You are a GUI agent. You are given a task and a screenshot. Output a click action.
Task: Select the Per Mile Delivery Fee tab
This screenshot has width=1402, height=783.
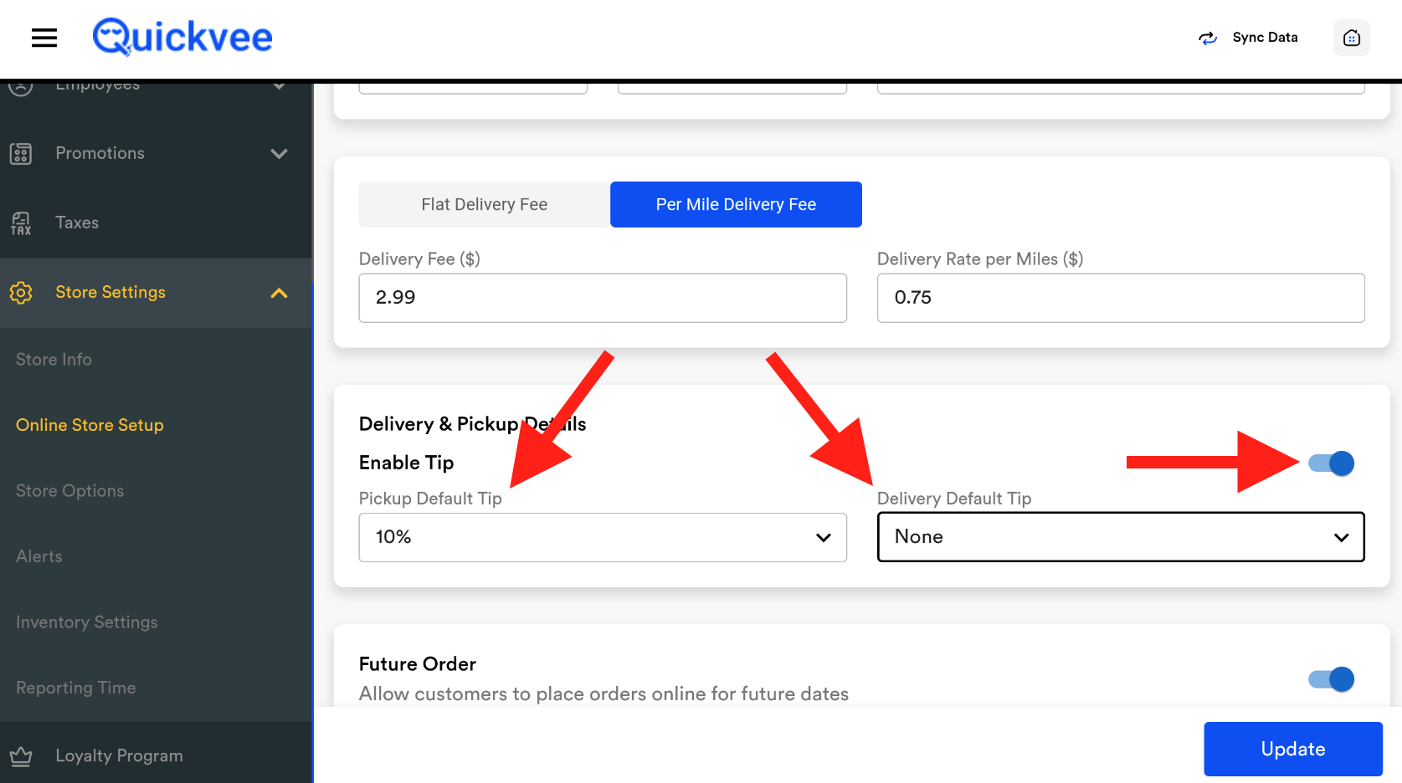736,205
